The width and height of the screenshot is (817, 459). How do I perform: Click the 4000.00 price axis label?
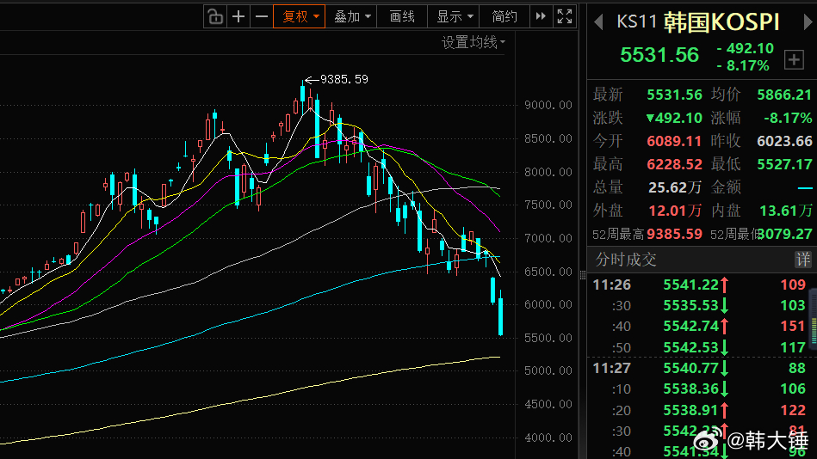point(548,438)
